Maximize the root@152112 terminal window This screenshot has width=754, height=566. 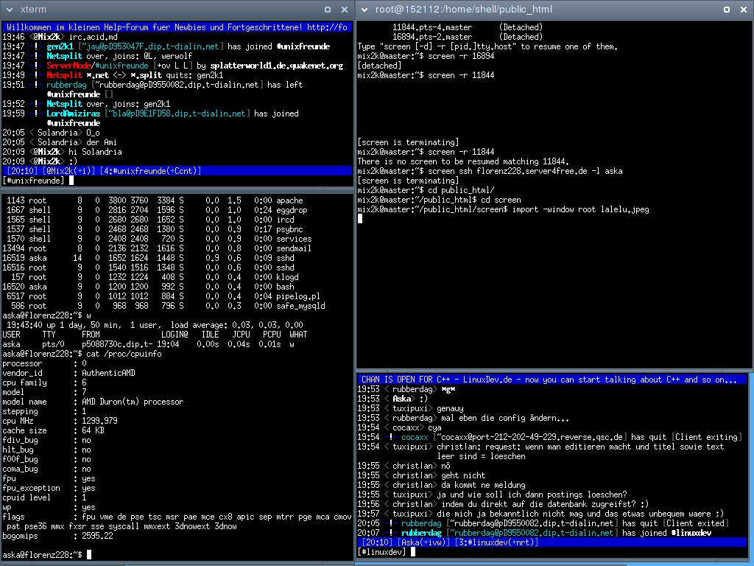coord(725,10)
